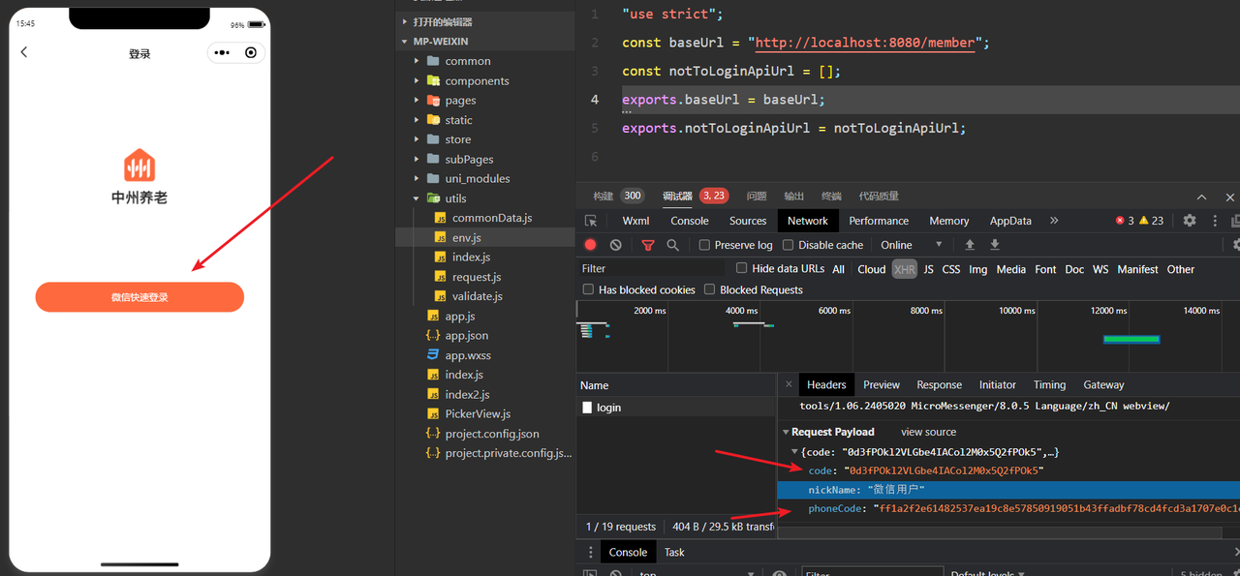Viewport: 1240px width, 576px height.
Task: Import a HAR file with upload arrow
Action: click(x=970, y=245)
